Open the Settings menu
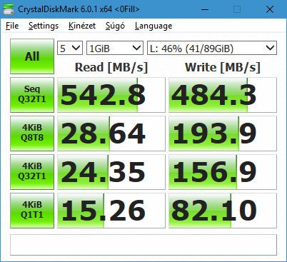The image size is (287, 262). tap(44, 26)
